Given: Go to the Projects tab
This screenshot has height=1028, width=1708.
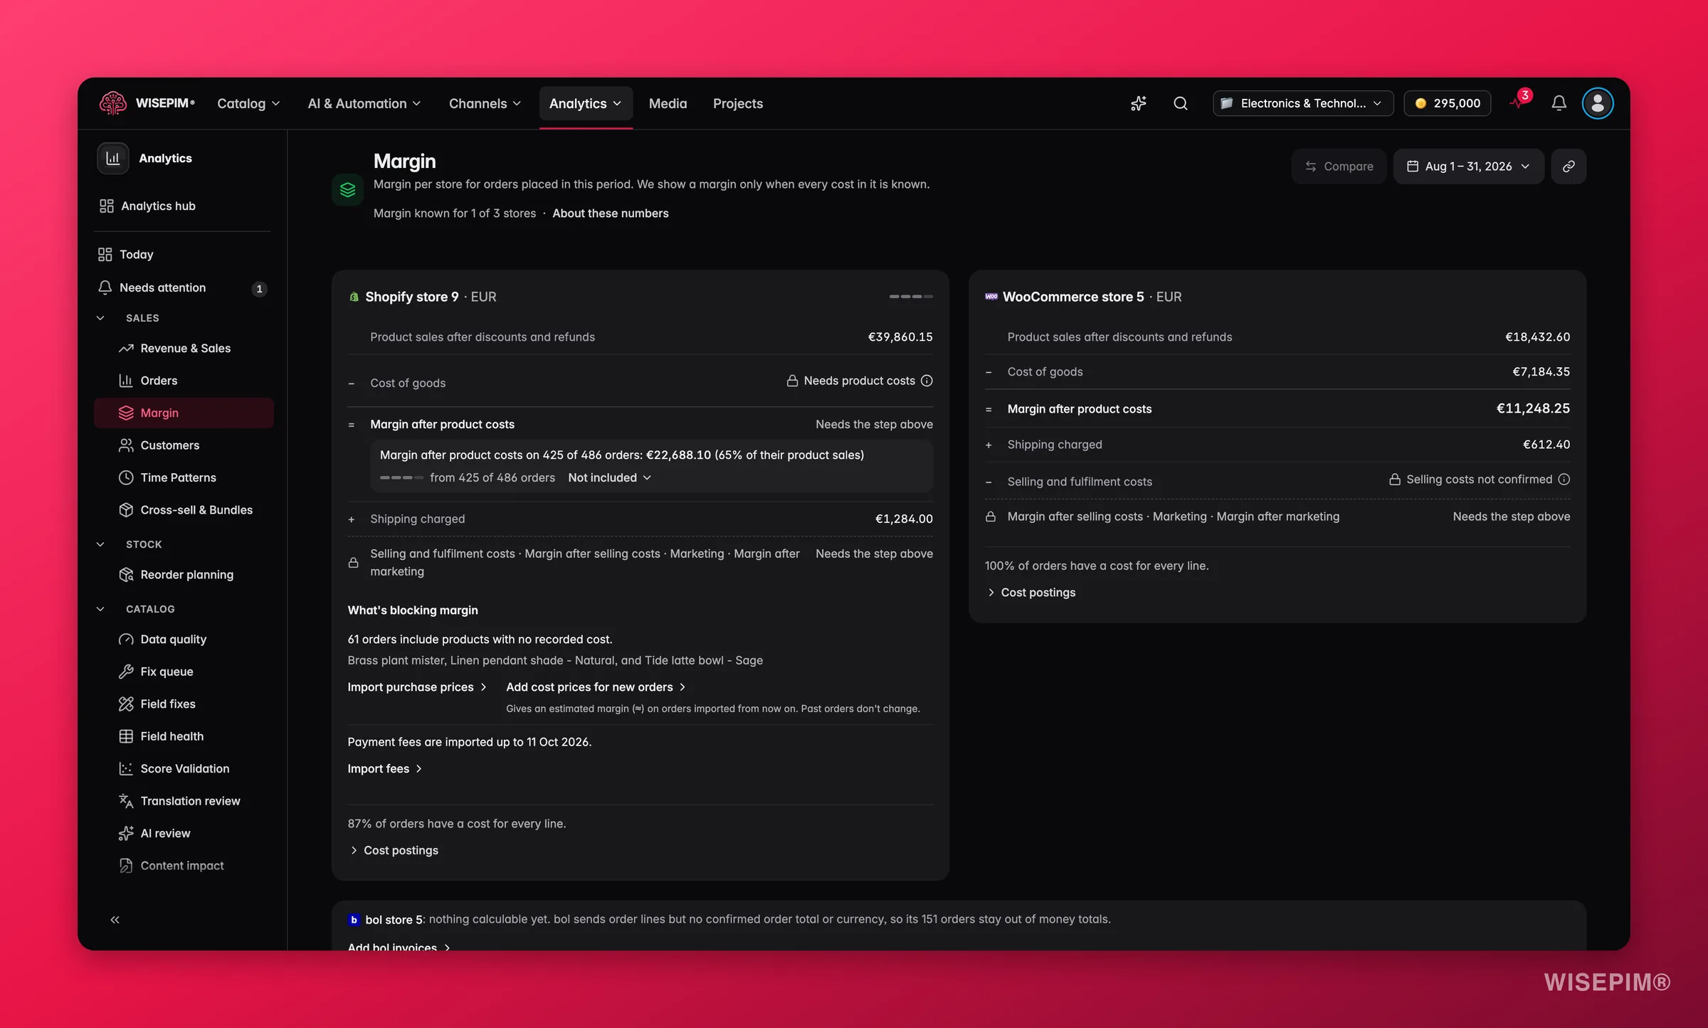Looking at the screenshot, I should click(738, 103).
